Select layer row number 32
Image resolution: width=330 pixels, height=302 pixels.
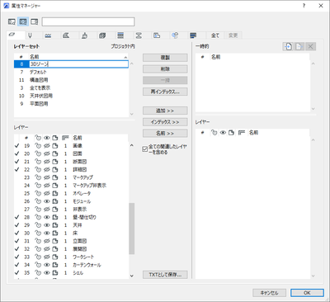[71, 249]
